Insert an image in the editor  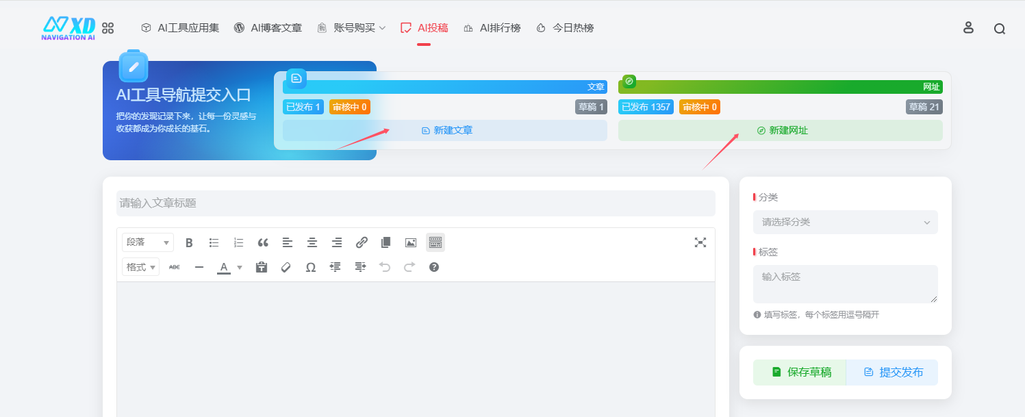click(409, 242)
